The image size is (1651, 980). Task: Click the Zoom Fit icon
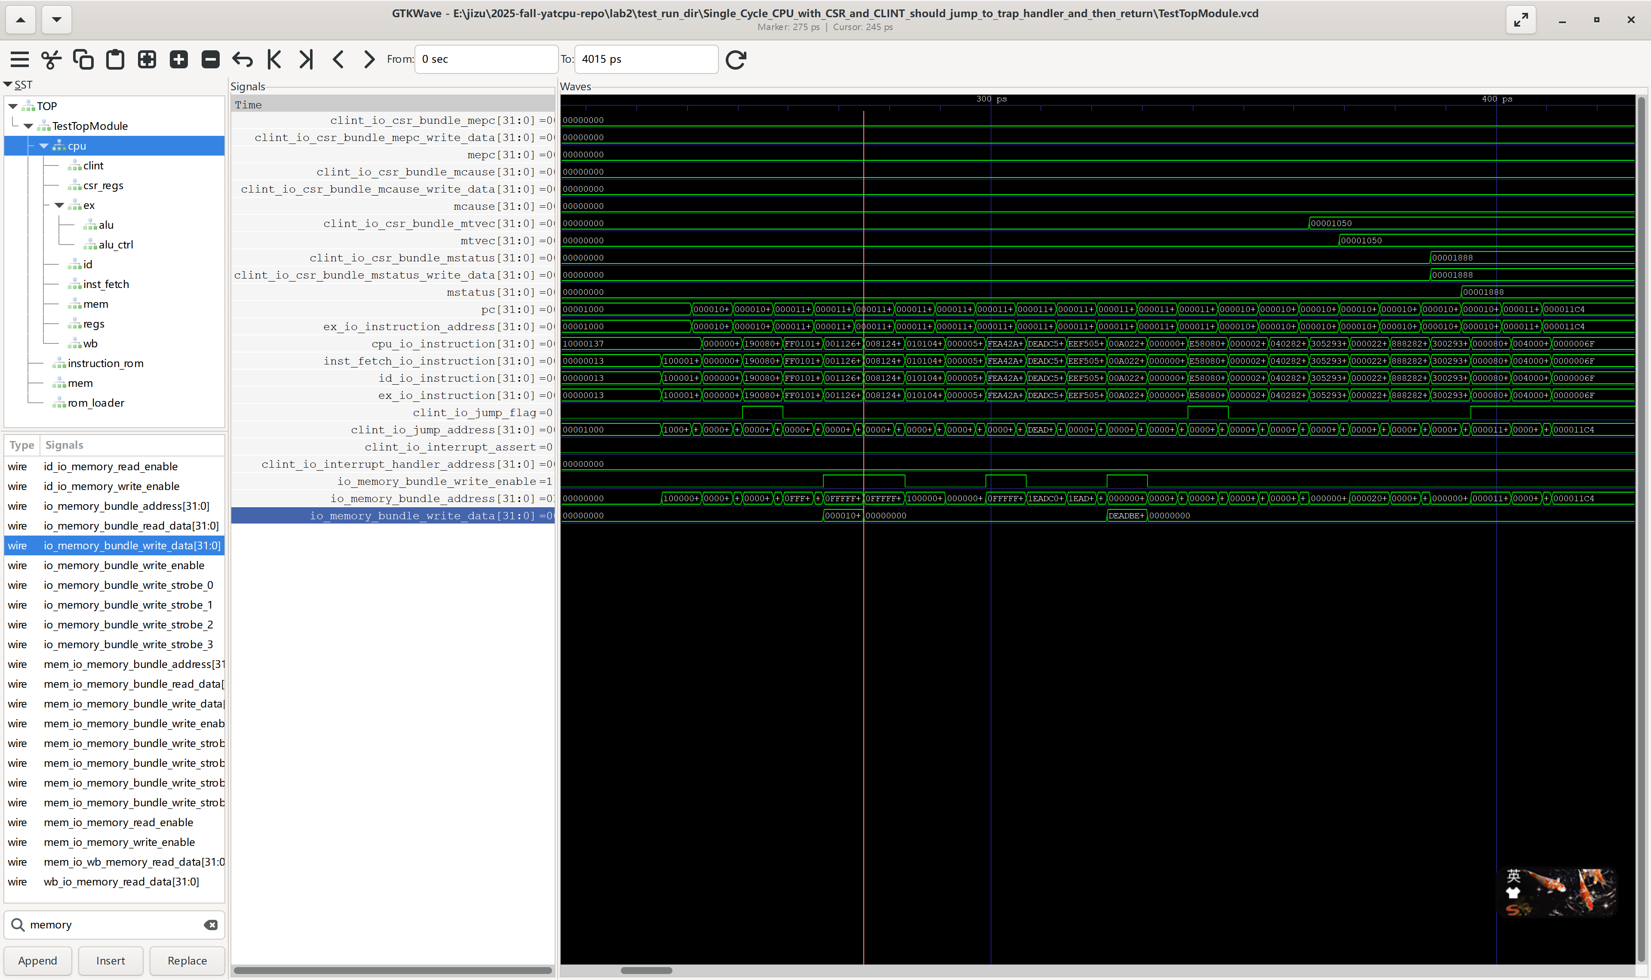point(147,59)
